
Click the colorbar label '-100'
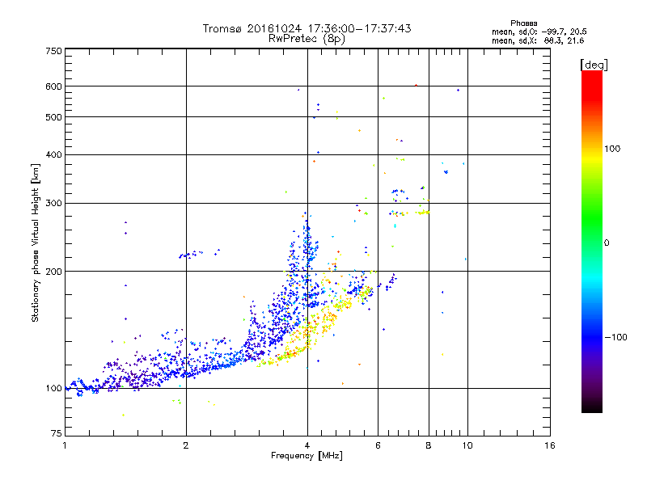(x=615, y=337)
